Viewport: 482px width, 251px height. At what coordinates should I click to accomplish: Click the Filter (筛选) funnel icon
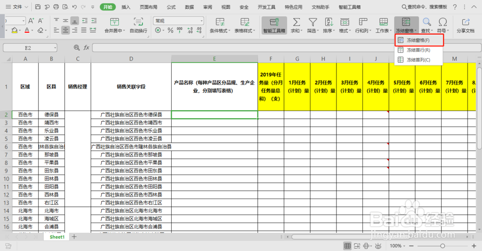313,22
